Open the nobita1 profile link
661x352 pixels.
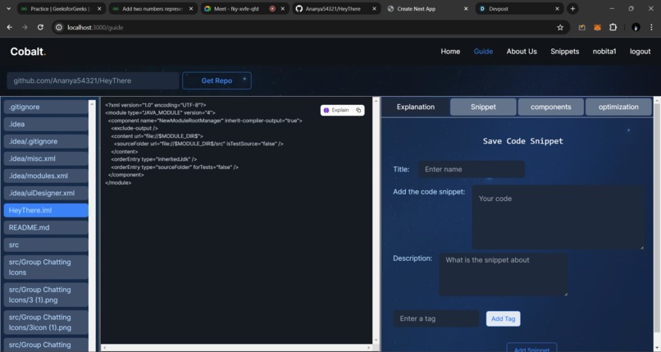point(604,52)
